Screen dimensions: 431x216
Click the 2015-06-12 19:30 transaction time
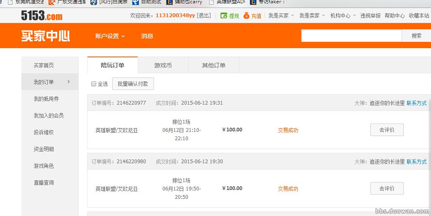[202, 162]
